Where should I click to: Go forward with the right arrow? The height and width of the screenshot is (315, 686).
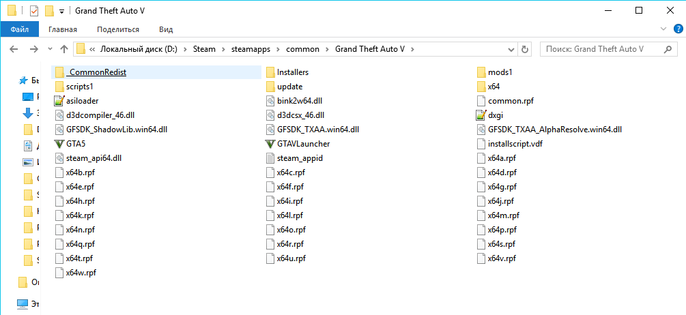(33, 49)
